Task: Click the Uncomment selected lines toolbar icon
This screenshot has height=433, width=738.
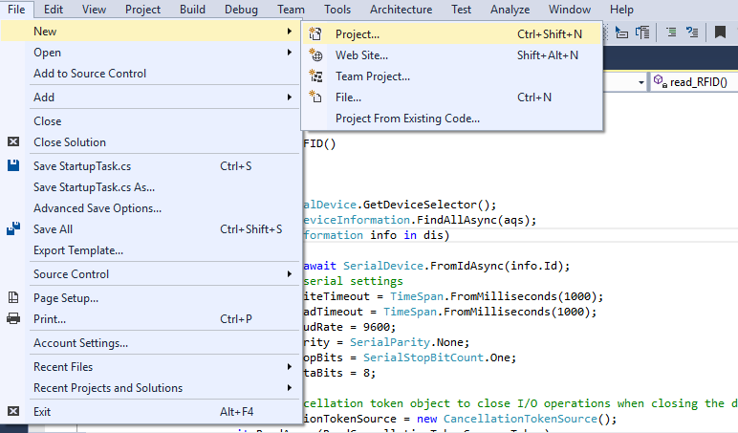Action: coord(691,32)
